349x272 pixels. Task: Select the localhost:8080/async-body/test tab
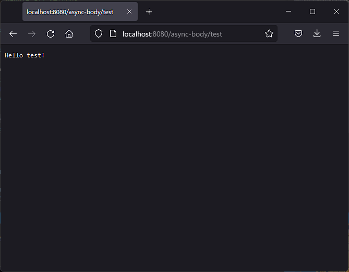[80, 11]
